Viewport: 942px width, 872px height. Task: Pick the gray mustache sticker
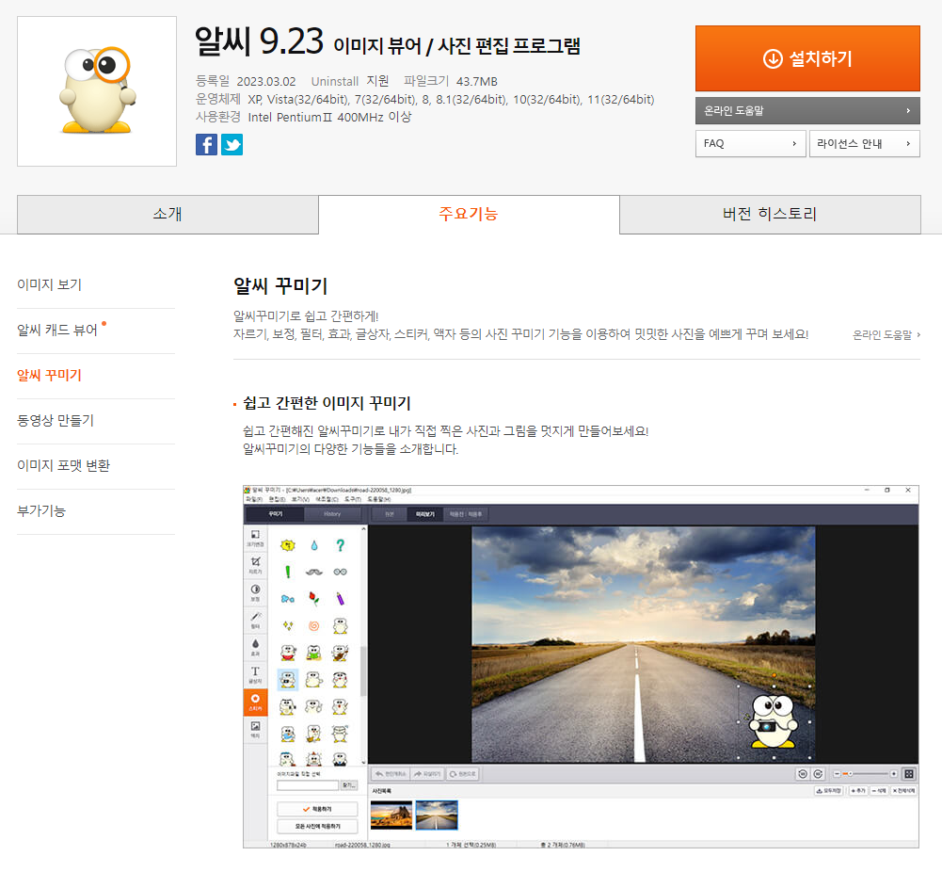314,572
